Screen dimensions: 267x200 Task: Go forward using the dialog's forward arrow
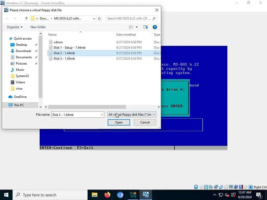tap(15, 18)
